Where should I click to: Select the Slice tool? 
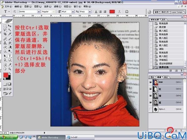10,34
